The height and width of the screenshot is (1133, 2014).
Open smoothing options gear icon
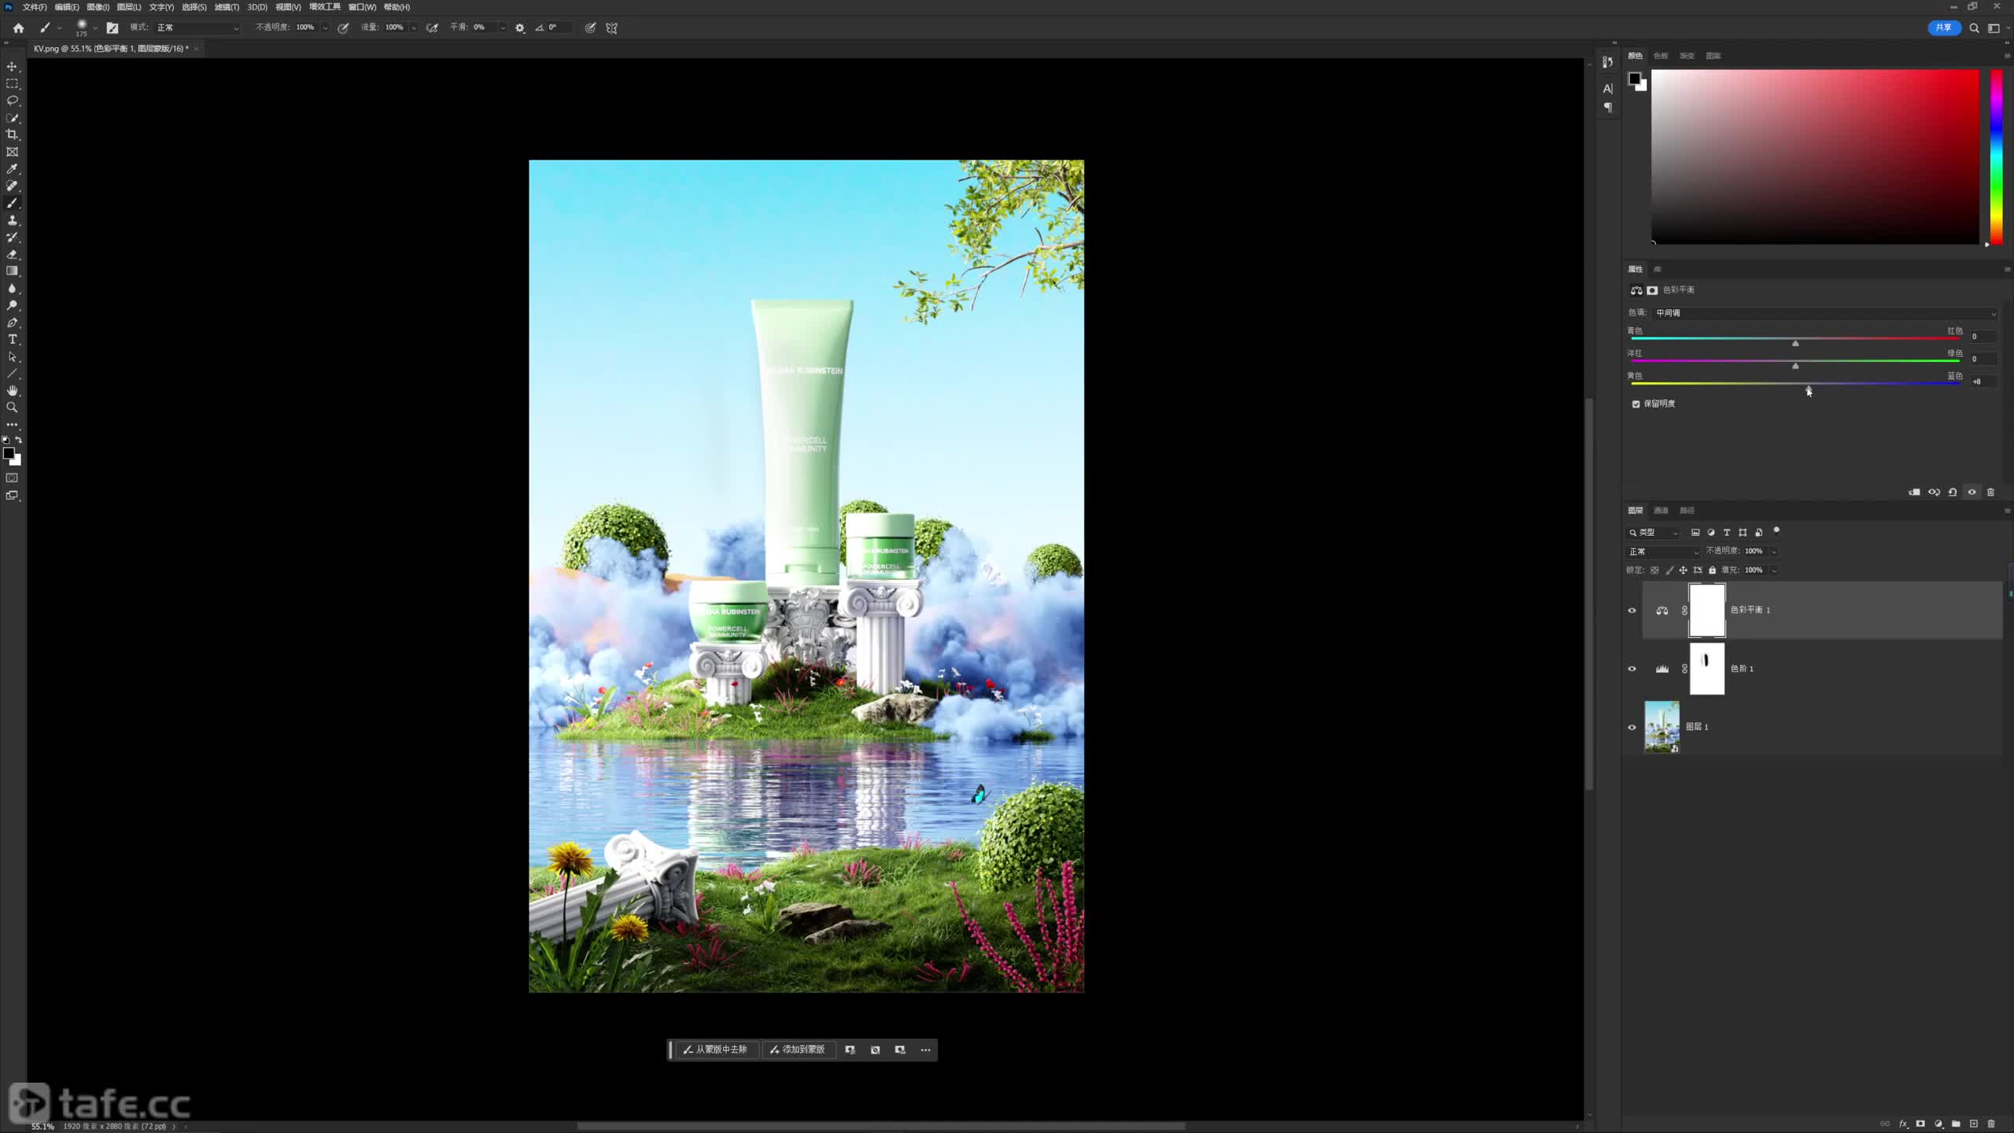pyautogui.click(x=520, y=28)
